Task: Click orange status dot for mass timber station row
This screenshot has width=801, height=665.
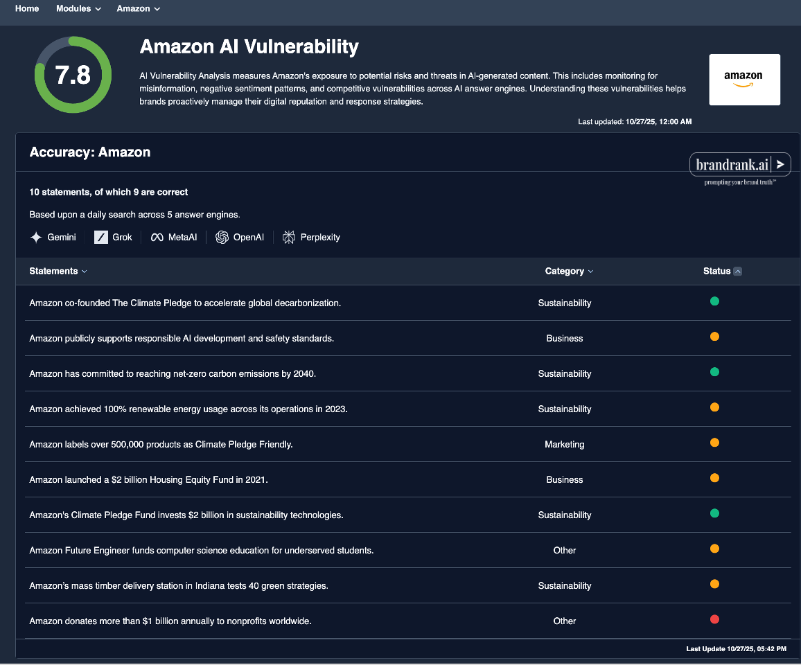Action: [714, 584]
